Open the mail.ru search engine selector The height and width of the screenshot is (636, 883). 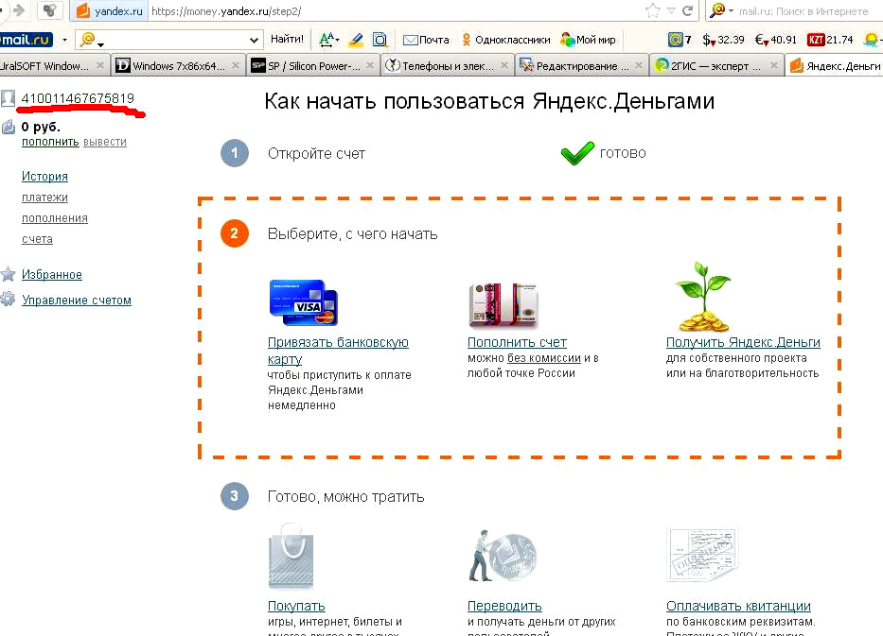click(x=721, y=10)
